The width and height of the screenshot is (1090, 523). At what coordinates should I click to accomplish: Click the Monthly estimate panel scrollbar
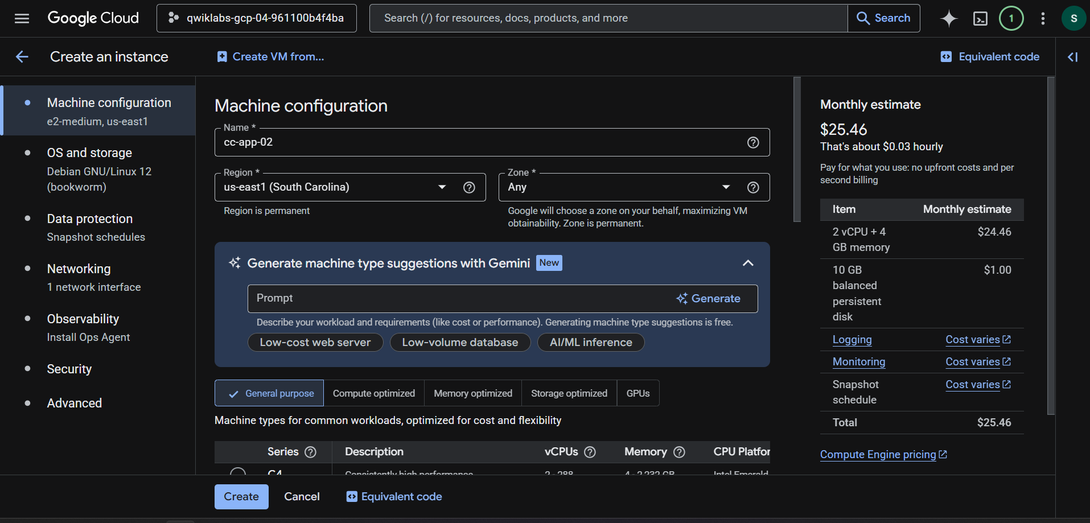point(1051,246)
